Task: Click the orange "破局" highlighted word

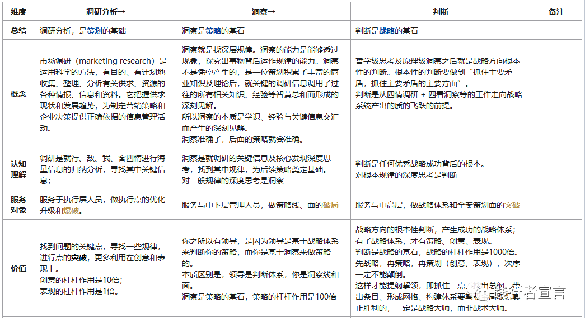Action: pyautogui.click(x=331, y=205)
